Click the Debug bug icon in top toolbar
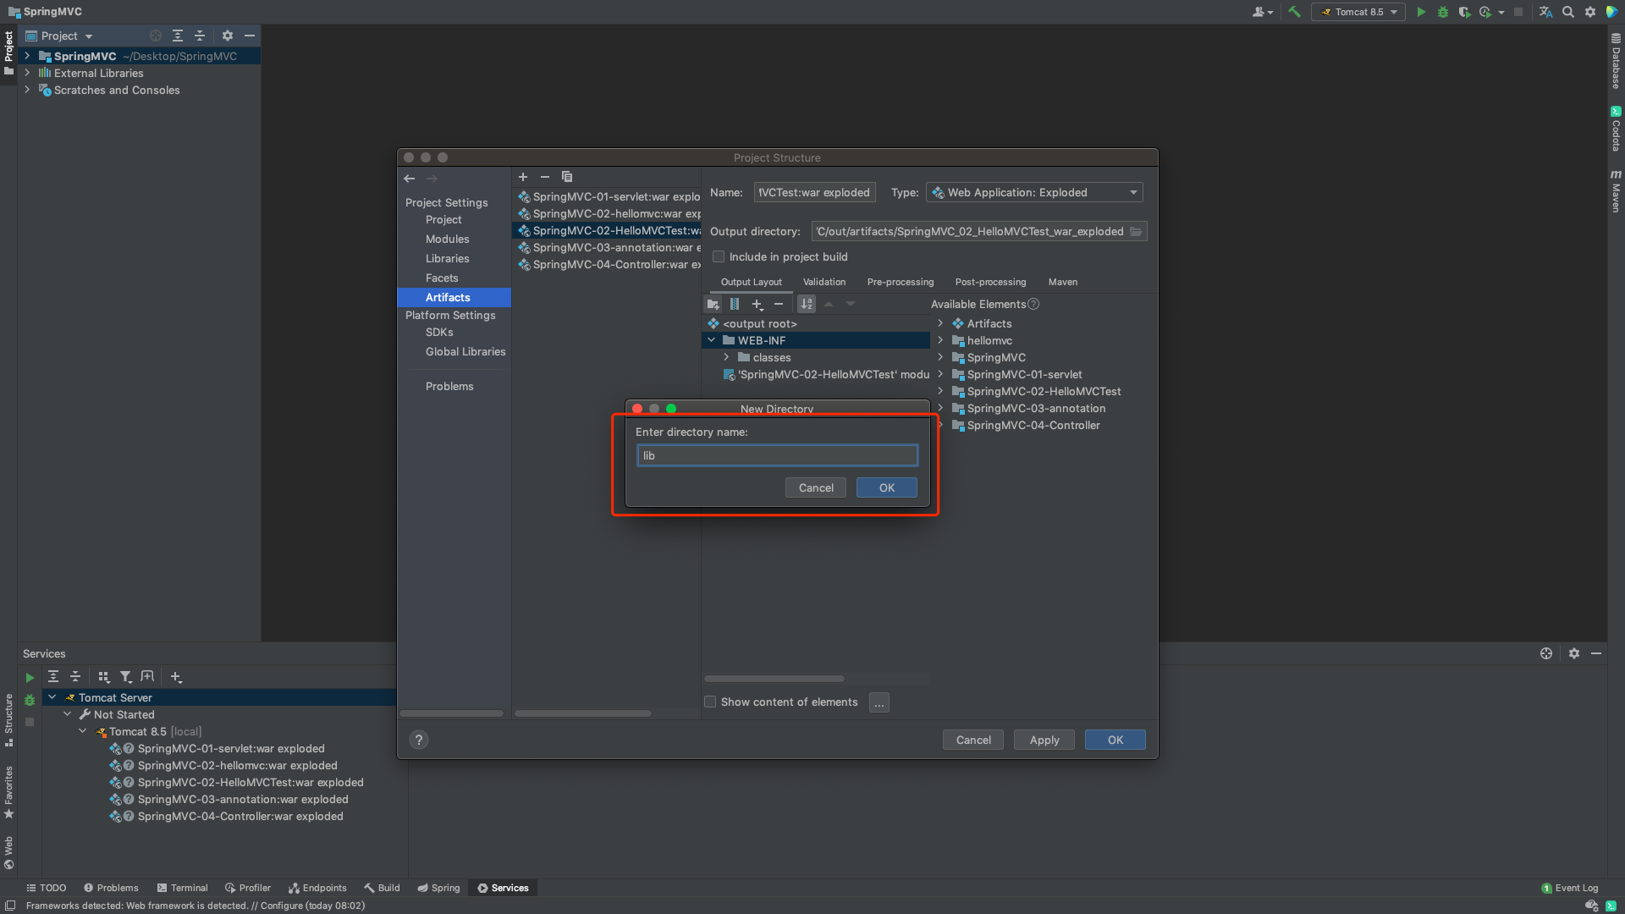The image size is (1625, 914). click(x=1443, y=12)
